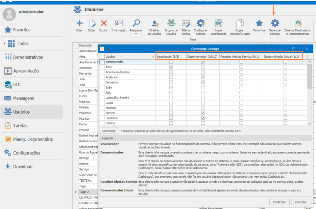Open Demonstrativos in the sidebar
316x209 pixels.
tap(28, 57)
